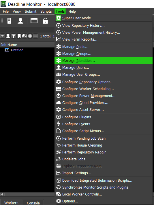Click the Configure Power Management power icon
Screen dimensions: 154x205
pos(59,96)
